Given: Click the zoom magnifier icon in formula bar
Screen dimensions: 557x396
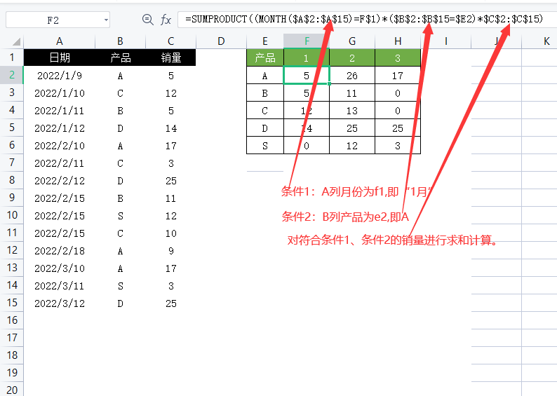Looking at the screenshot, I should [x=147, y=20].
